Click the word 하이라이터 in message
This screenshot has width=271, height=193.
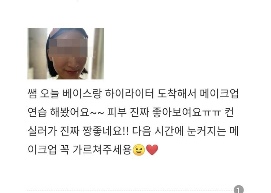129,94
